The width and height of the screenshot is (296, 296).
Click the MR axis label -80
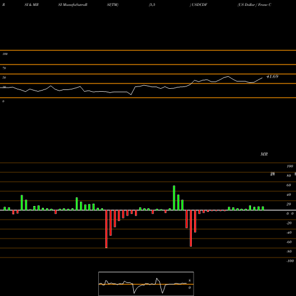[x=289, y=252]
